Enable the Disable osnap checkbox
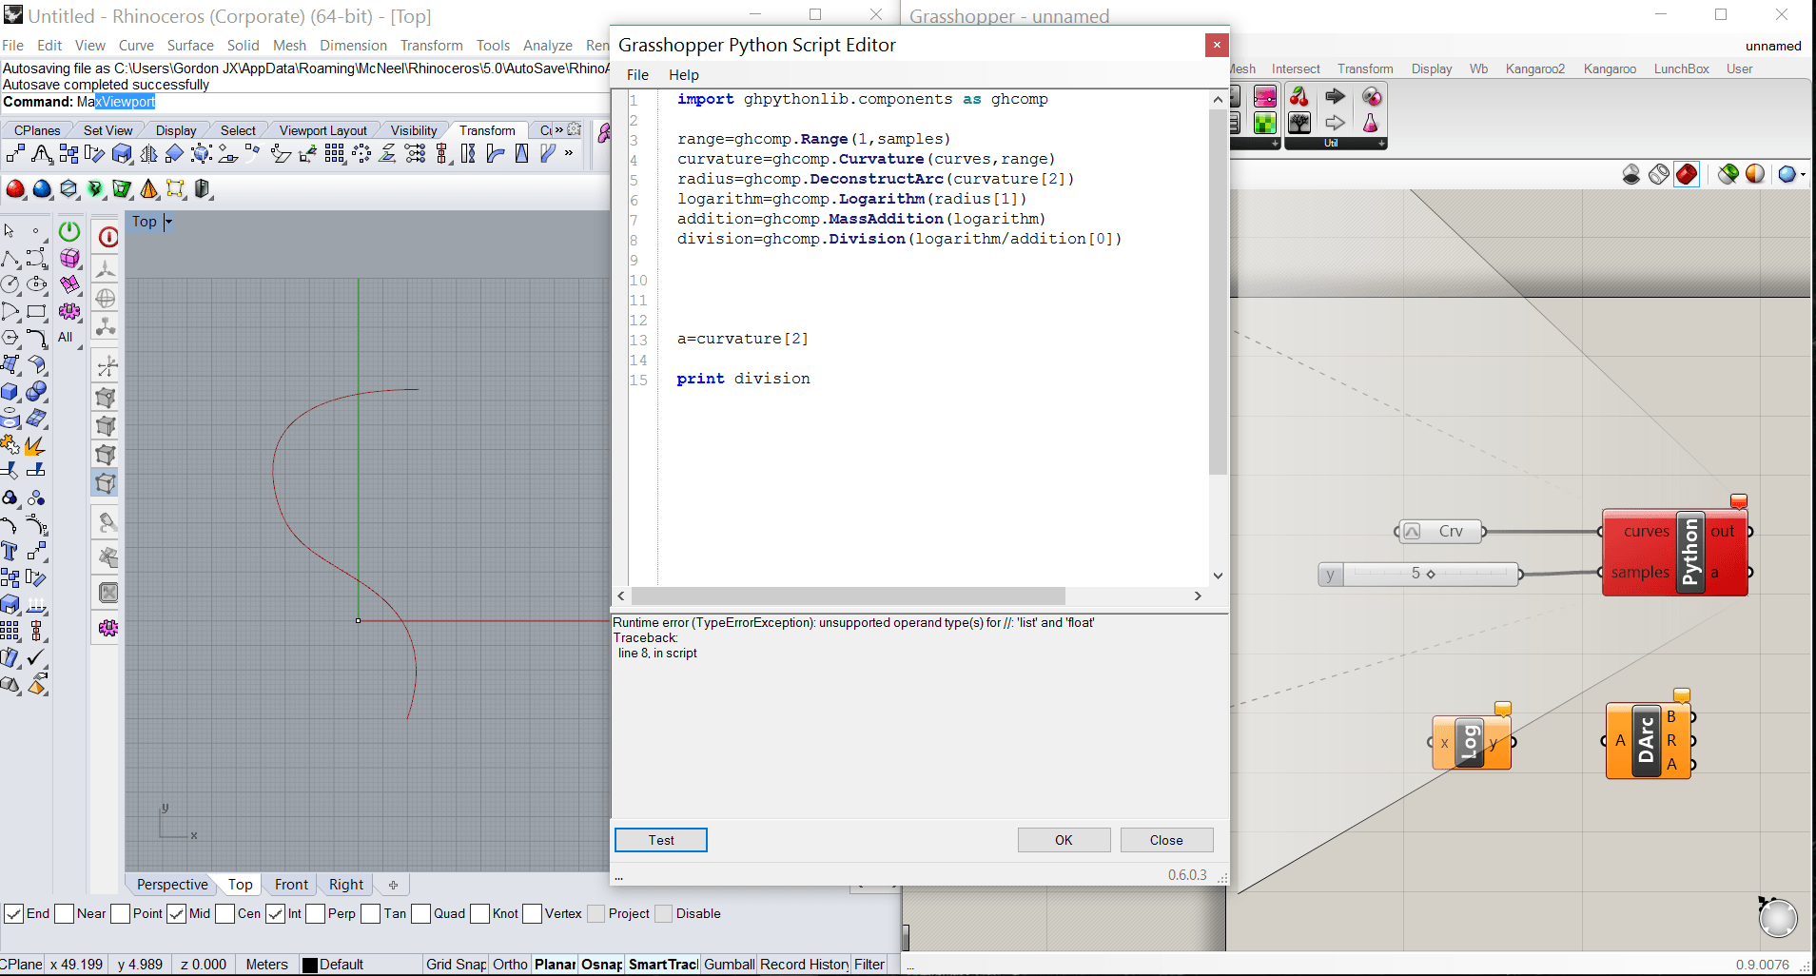Screen dimensions: 1816x976 pyautogui.click(x=664, y=913)
